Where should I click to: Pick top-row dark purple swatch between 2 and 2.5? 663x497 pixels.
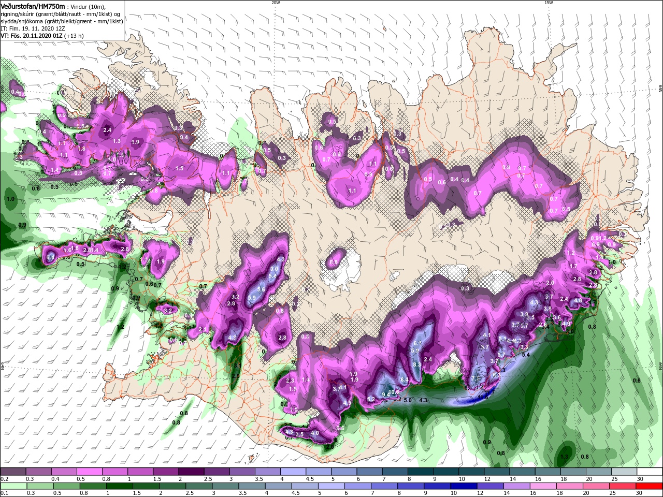191,472
